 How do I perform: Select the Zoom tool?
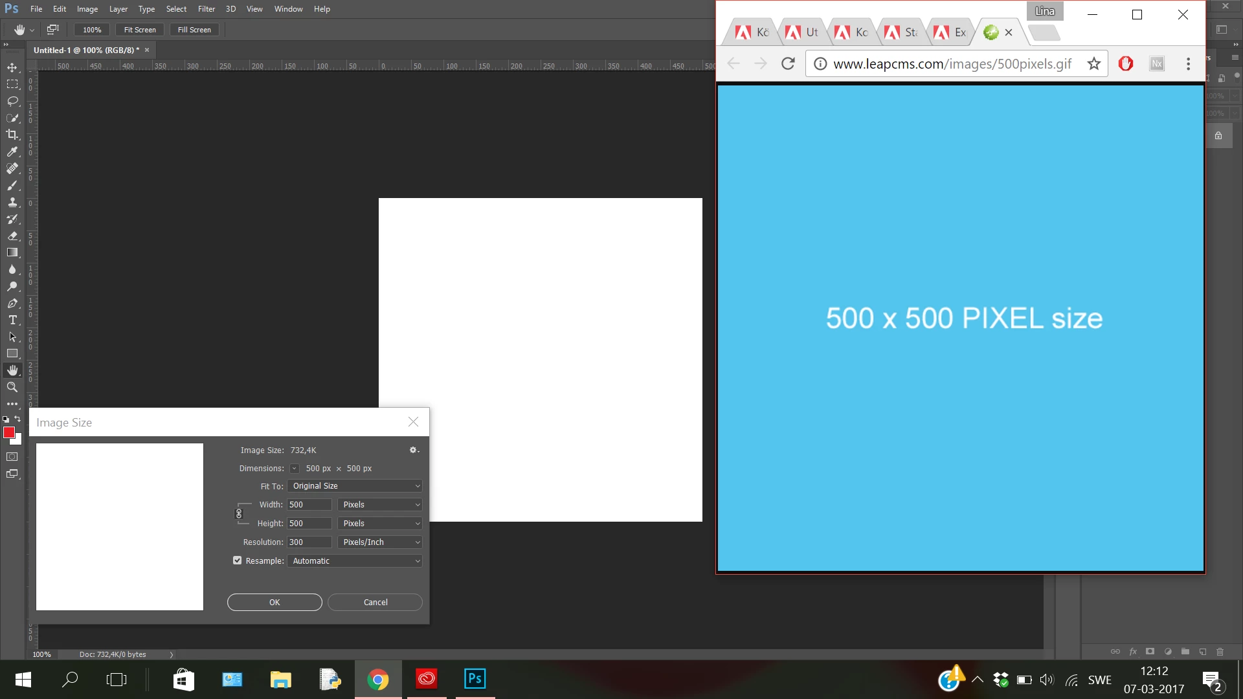pyautogui.click(x=12, y=387)
